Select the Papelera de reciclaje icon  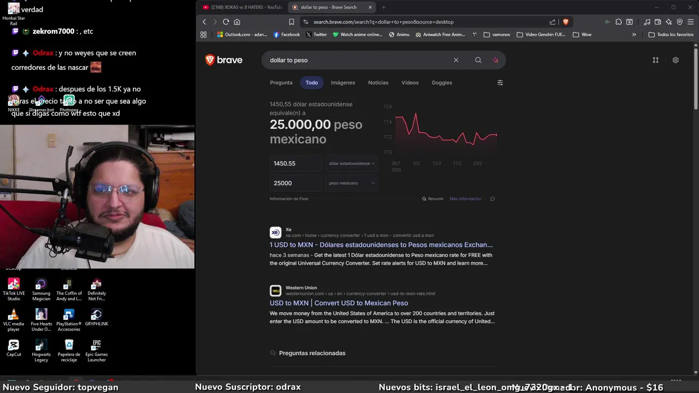(x=69, y=350)
